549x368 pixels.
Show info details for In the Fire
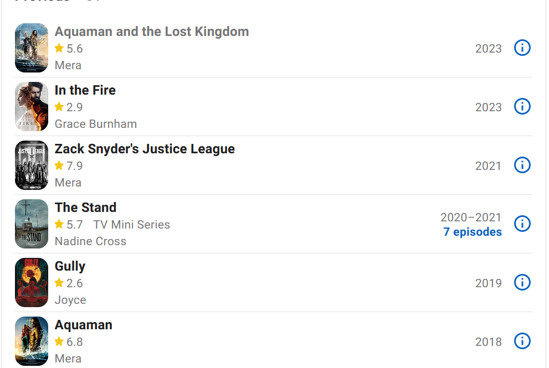point(522,106)
